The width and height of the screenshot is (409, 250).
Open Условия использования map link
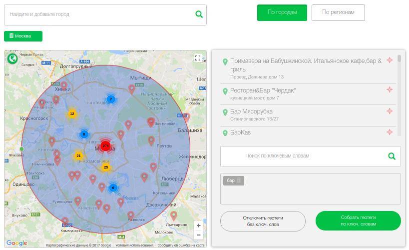(134, 245)
